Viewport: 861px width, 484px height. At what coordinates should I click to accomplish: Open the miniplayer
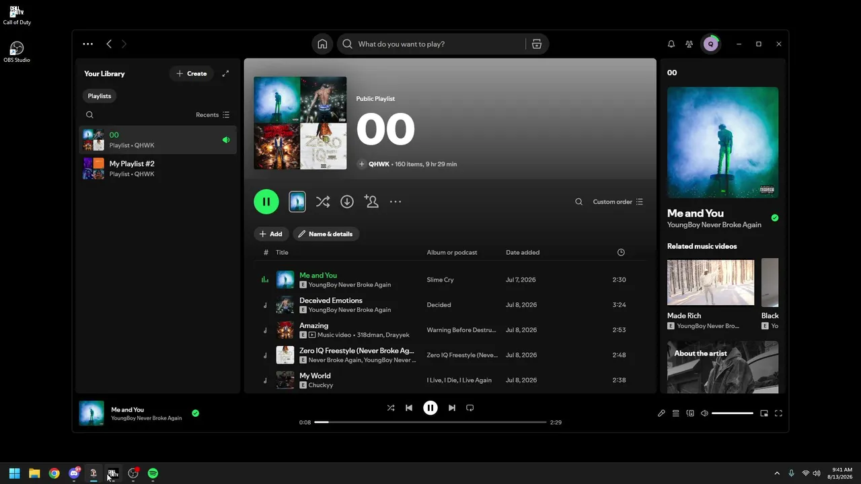pyautogui.click(x=764, y=413)
